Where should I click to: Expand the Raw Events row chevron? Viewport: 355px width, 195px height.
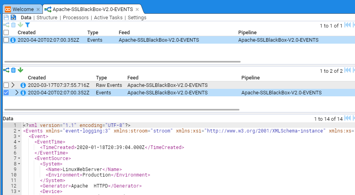[x=13, y=85]
